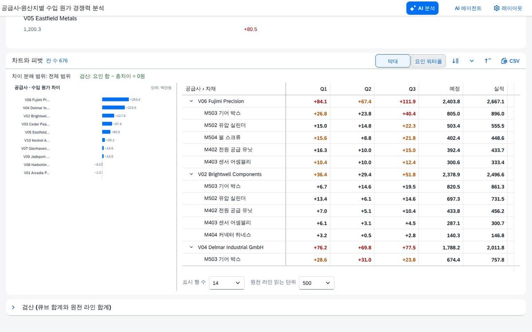
Task: Click the V04 Delmar bar in chart
Action: pos(113,108)
